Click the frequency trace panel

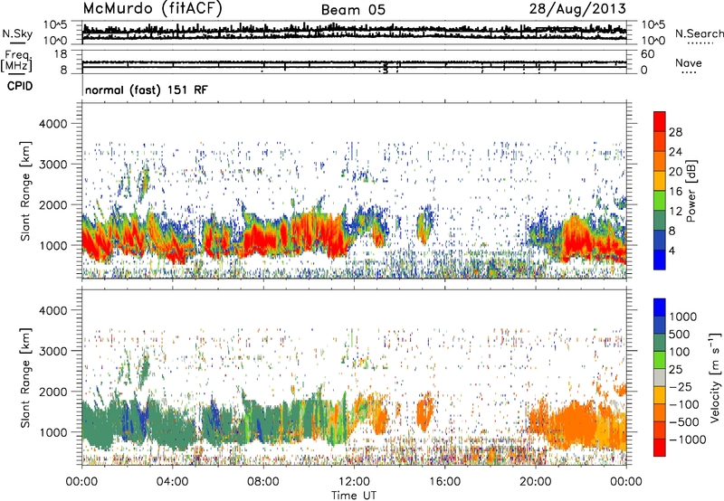coord(354,61)
